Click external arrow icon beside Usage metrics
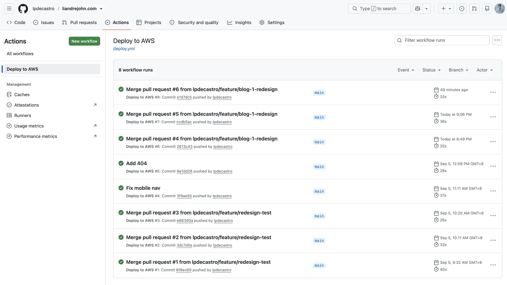Viewport: 507px width, 285px height. click(95, 126)
